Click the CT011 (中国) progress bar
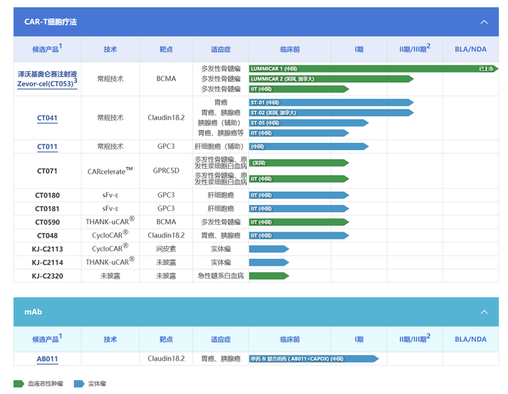This screenshot has width=508, height=394. pyautogui.click(x=308, y=147)
